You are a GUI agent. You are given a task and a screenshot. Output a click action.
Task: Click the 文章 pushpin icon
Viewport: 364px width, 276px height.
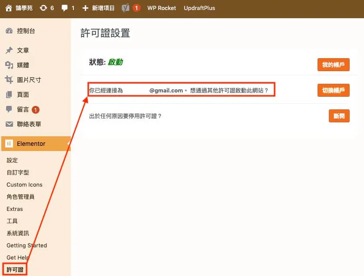coord(9,50)
